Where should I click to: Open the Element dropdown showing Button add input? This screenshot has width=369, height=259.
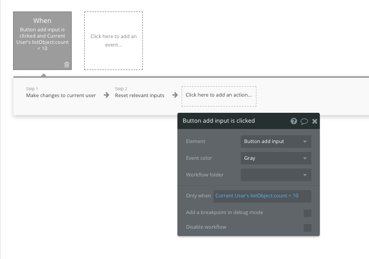coord(276,142)
